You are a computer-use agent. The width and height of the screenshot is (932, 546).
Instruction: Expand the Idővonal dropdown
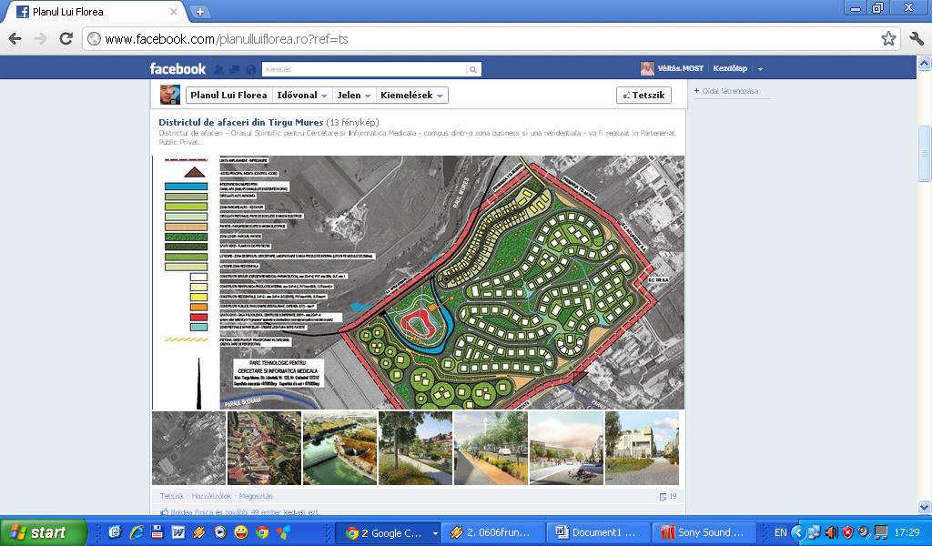(x=301, y=96)
